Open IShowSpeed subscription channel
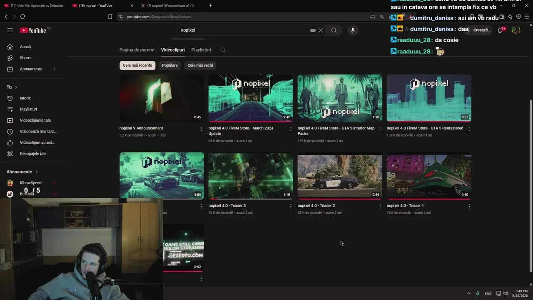 [x=33, y=183]
